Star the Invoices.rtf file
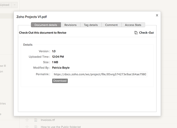The width and height of the screenshot is (177, 128). click(27, 120)
